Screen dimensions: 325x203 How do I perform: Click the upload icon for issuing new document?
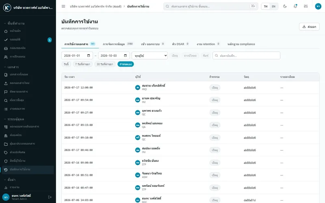pyautogui.click(x=6, y=83)
